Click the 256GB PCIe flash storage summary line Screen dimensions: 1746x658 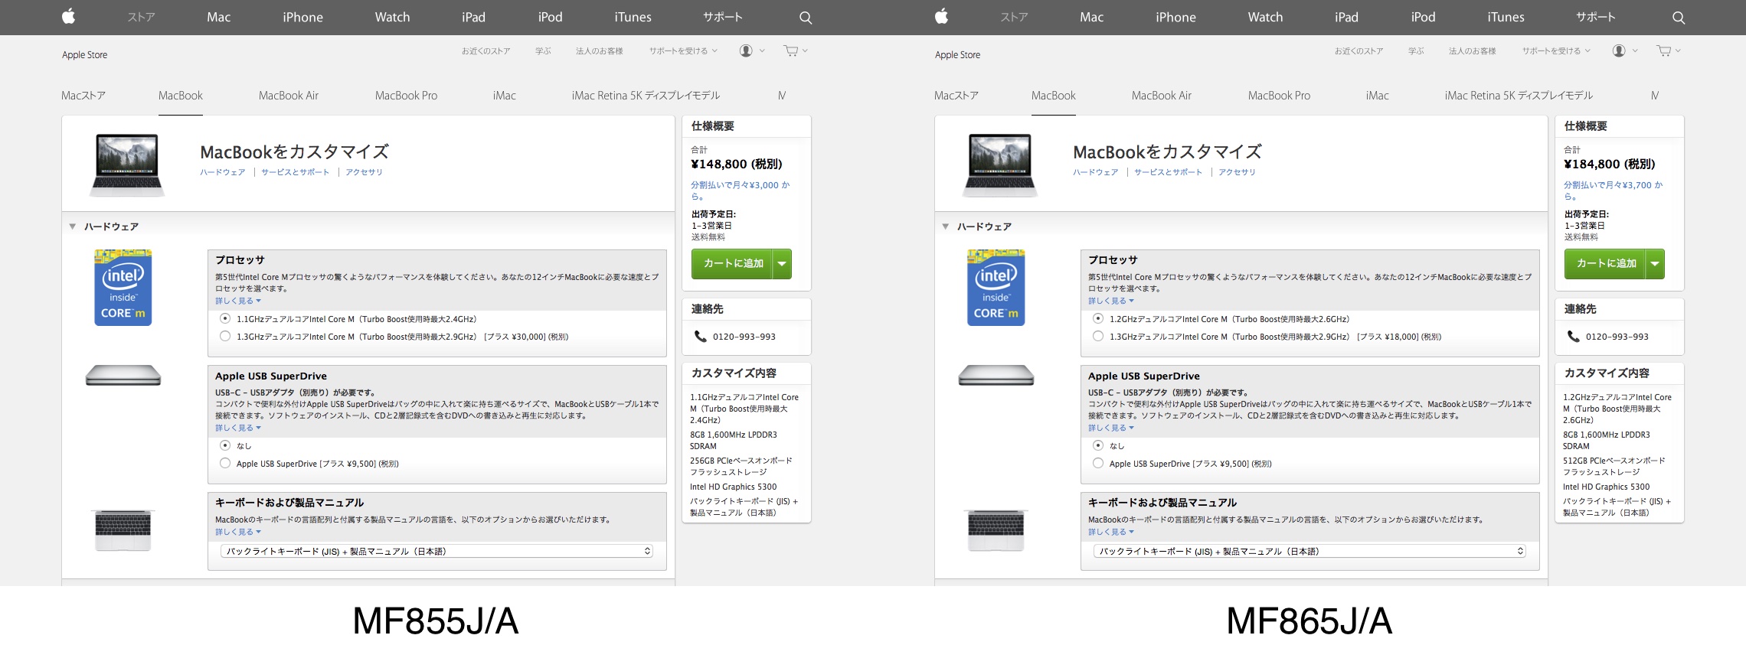tap(741, 466)
